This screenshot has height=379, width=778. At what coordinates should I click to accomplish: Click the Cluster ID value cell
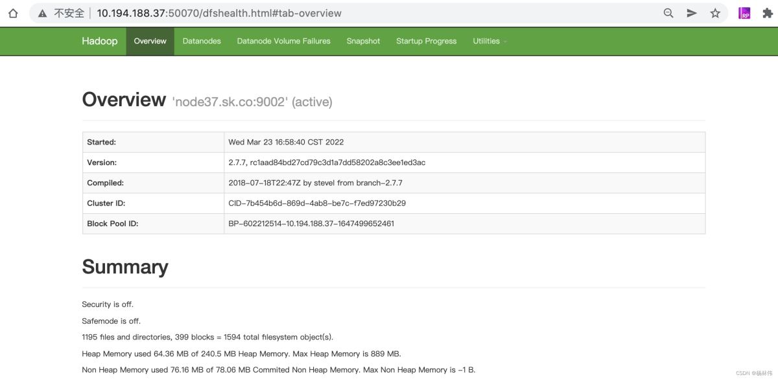tap(317, 203)
